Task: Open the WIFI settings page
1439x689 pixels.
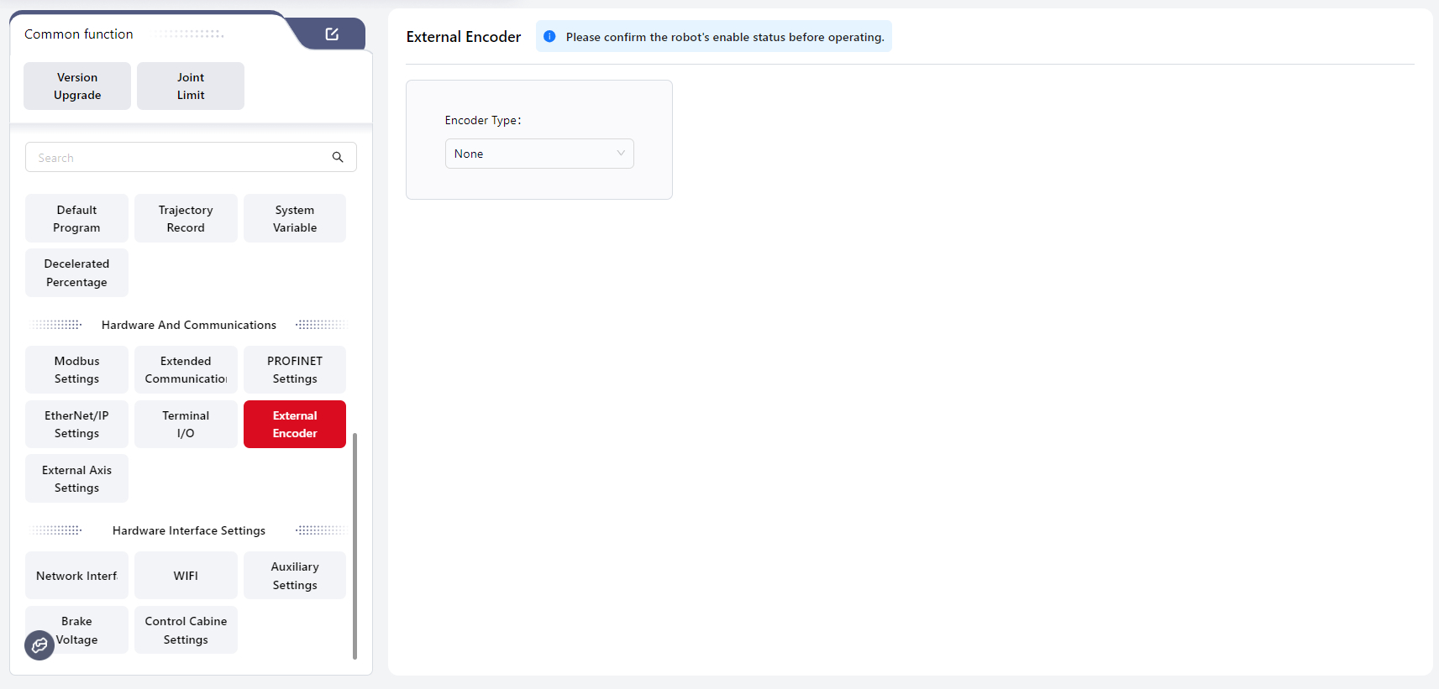Action: coord(186,576)
